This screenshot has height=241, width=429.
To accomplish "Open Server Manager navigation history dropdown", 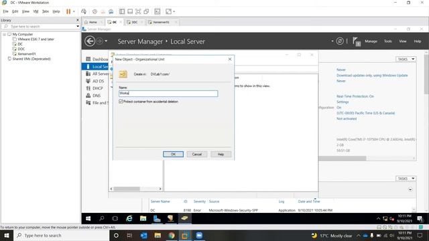I will 106,42.
